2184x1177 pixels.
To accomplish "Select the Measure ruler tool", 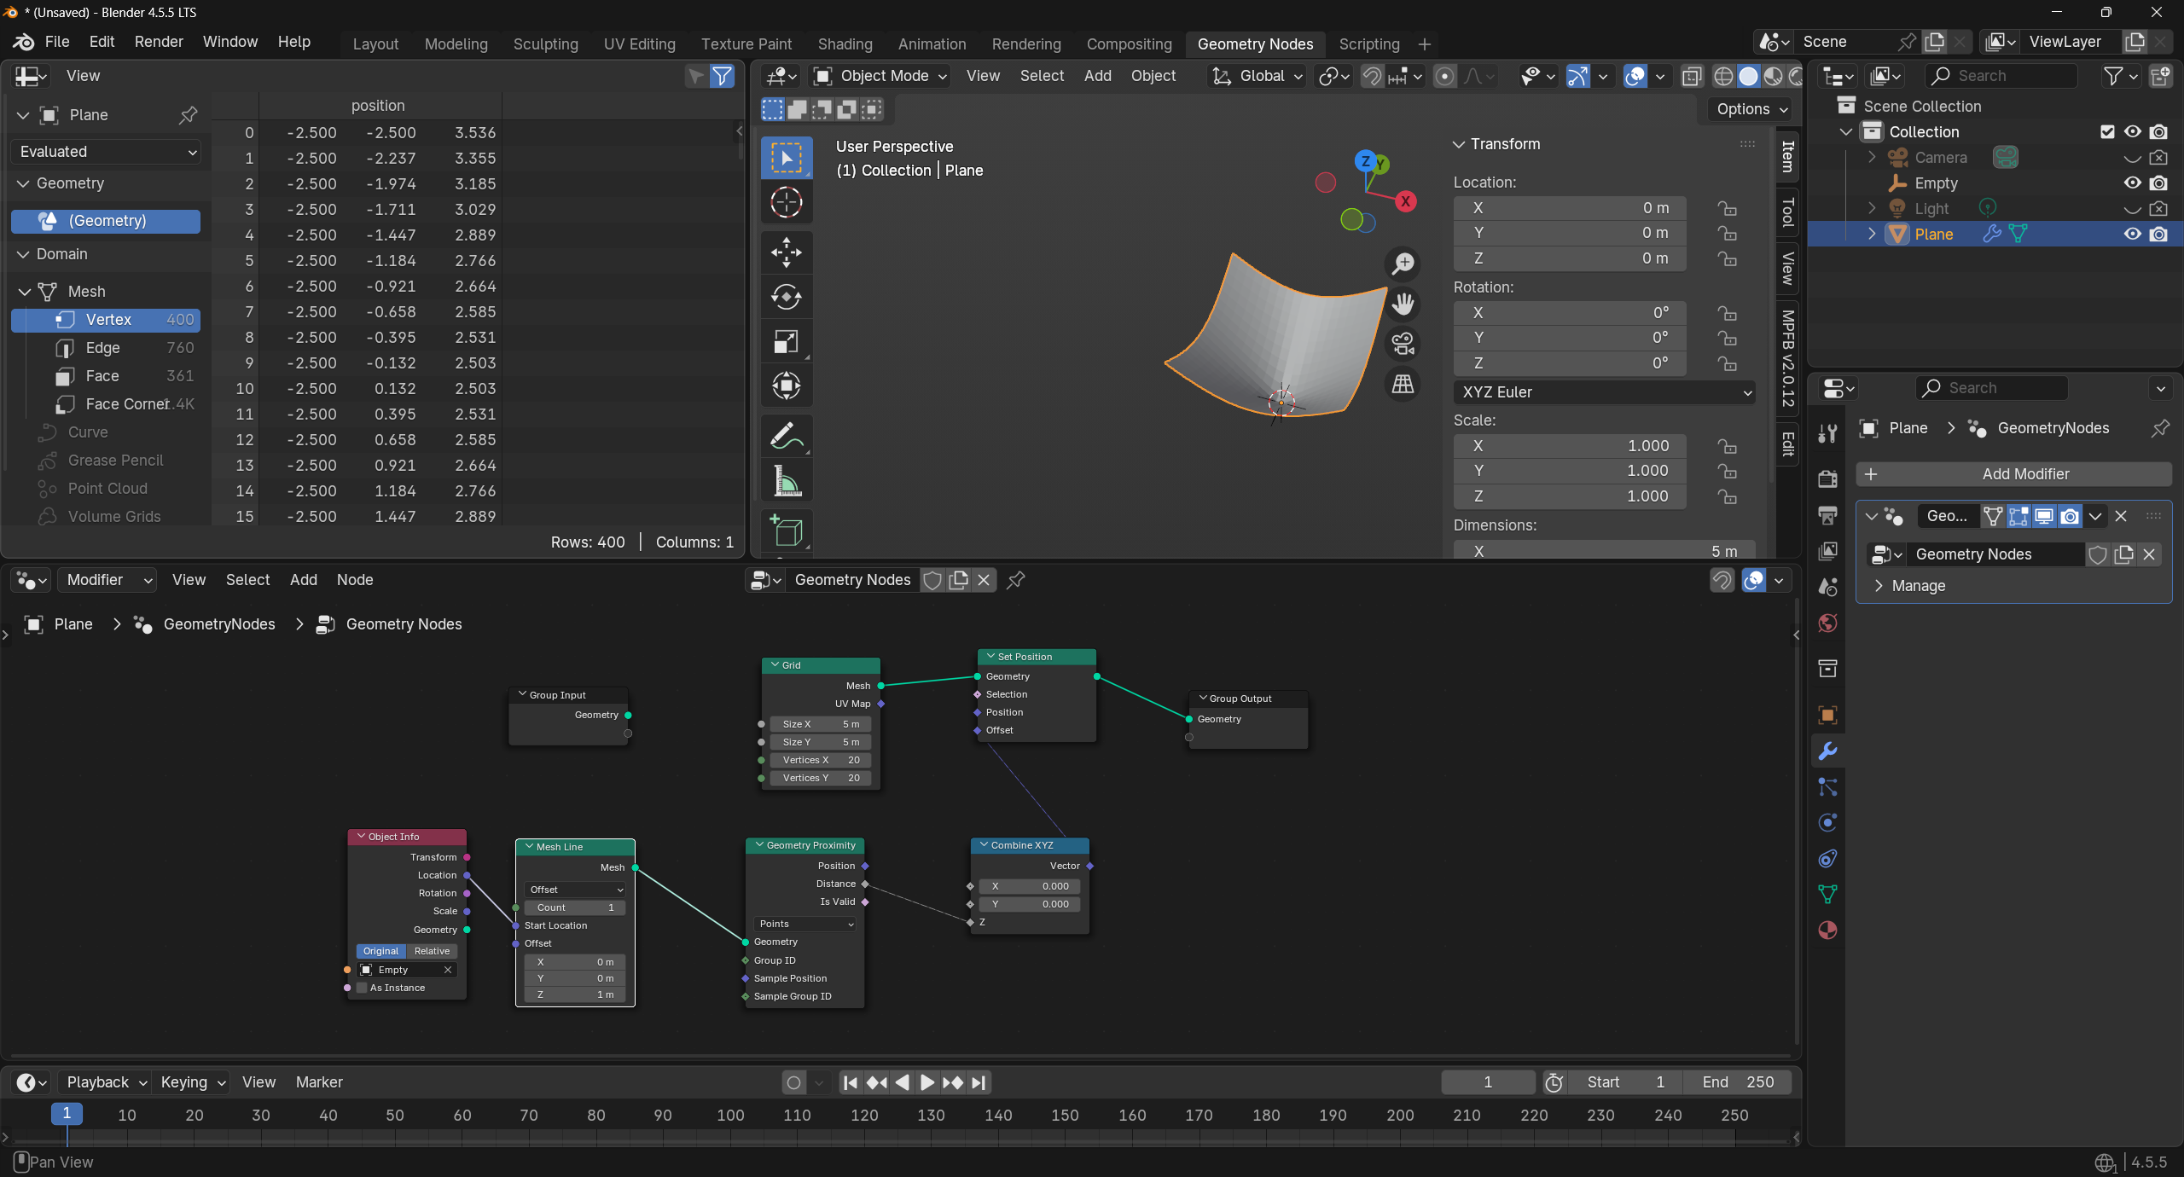I will click(786, 481).
